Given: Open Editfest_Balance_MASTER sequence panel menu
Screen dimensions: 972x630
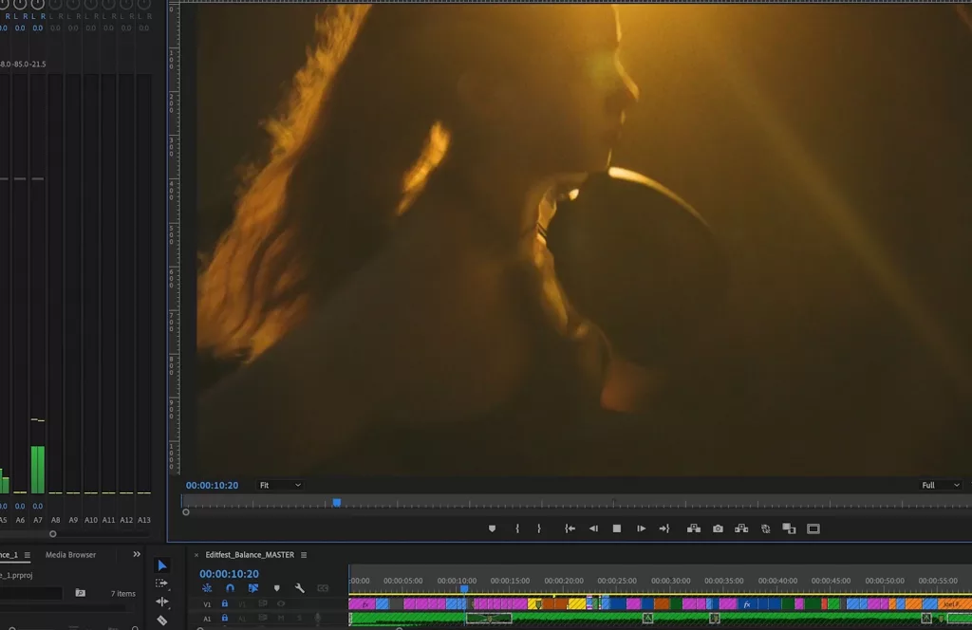Looking at the screenshot, I should [x=304, y=555].
